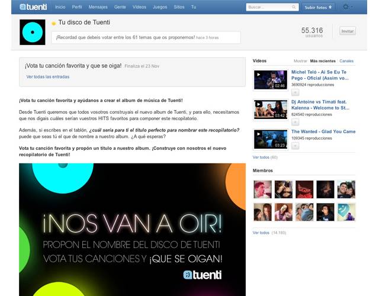Open Michel Teló - Ai Se Eu Te Pego link
This screenshot has height=296, width=379.
320,75
